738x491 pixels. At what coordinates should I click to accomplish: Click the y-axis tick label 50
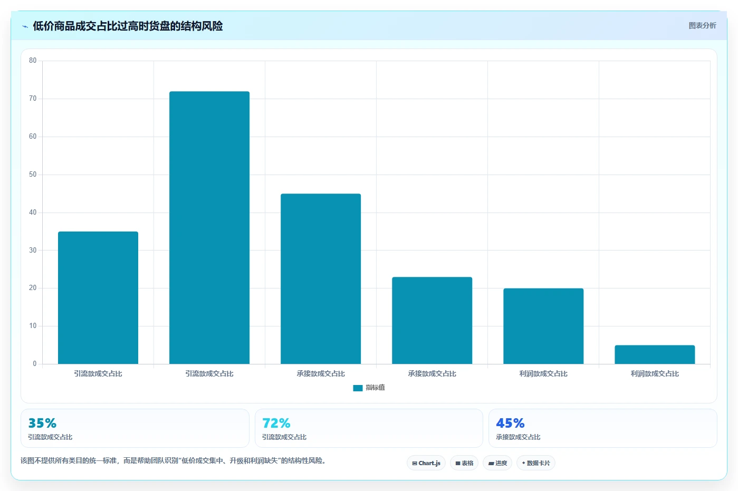33,175
